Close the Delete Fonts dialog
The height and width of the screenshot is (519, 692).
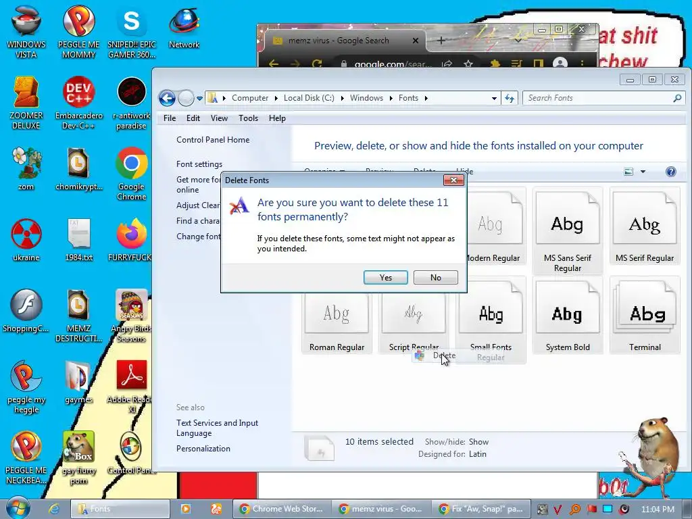click(x=453, y=180)
